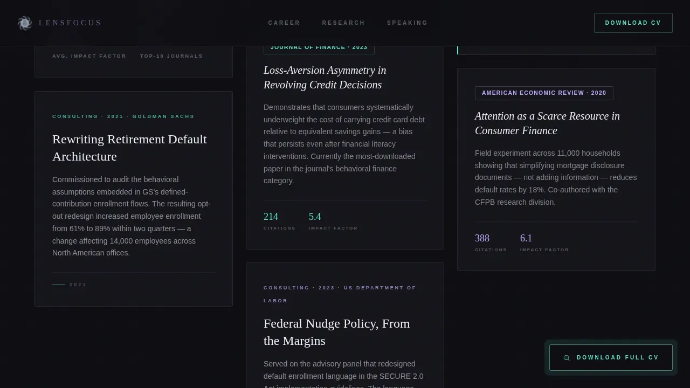Click 'Consulting · 2021 · Goldman Sachs' label

(x=123, y=116)
